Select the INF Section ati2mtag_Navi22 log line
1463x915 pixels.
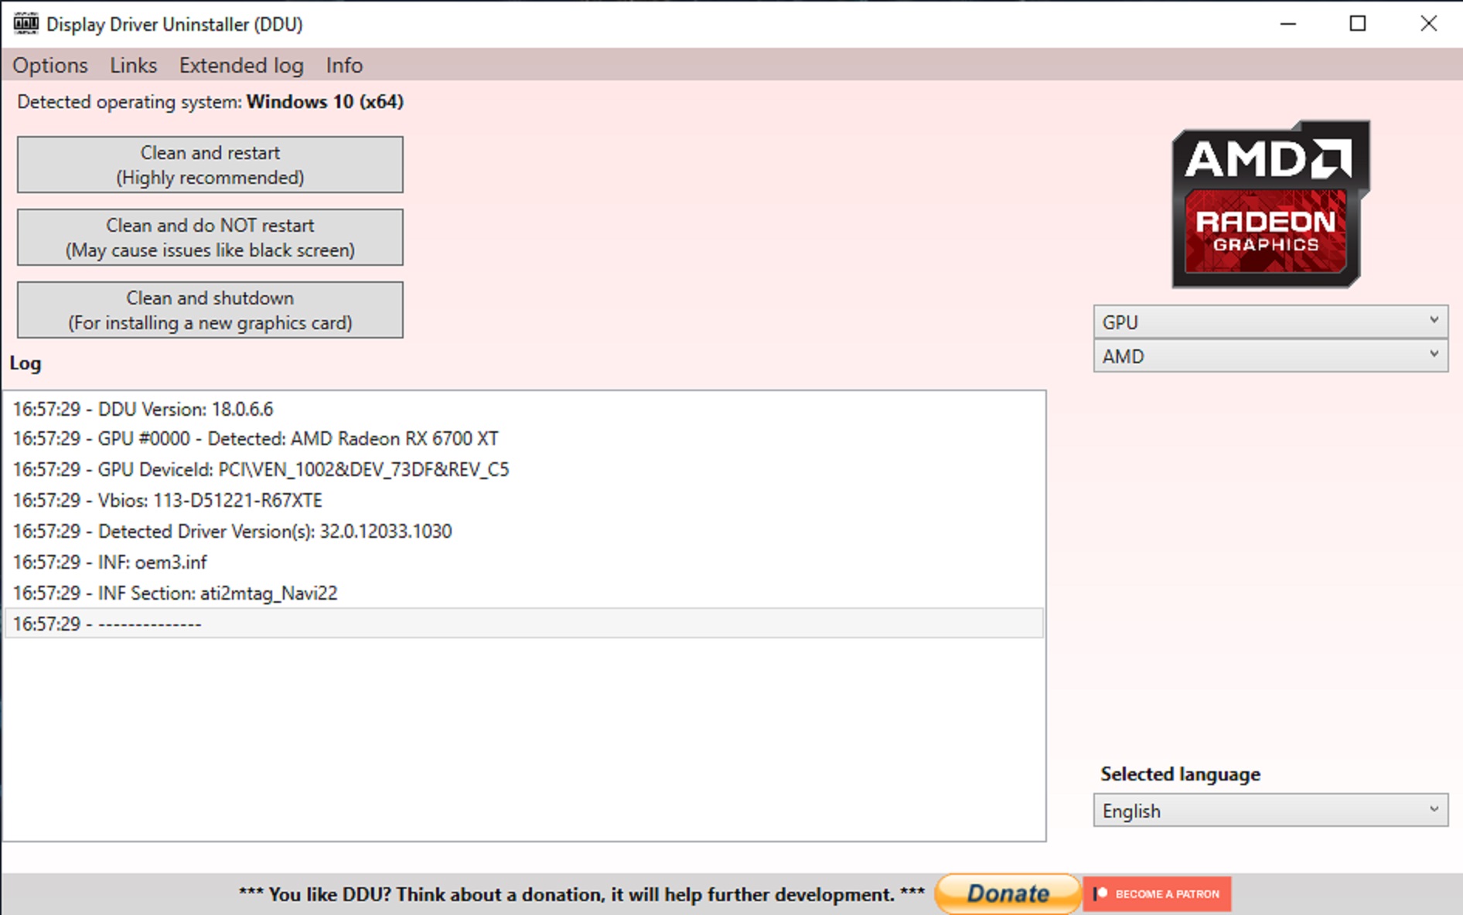point(524,594)
